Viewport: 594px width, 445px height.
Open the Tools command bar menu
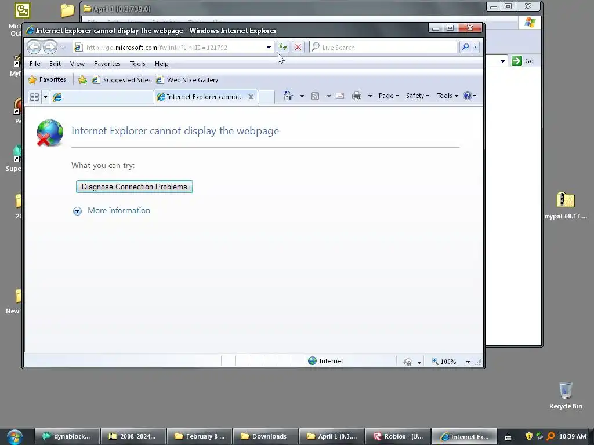click(x=447, y=96)
